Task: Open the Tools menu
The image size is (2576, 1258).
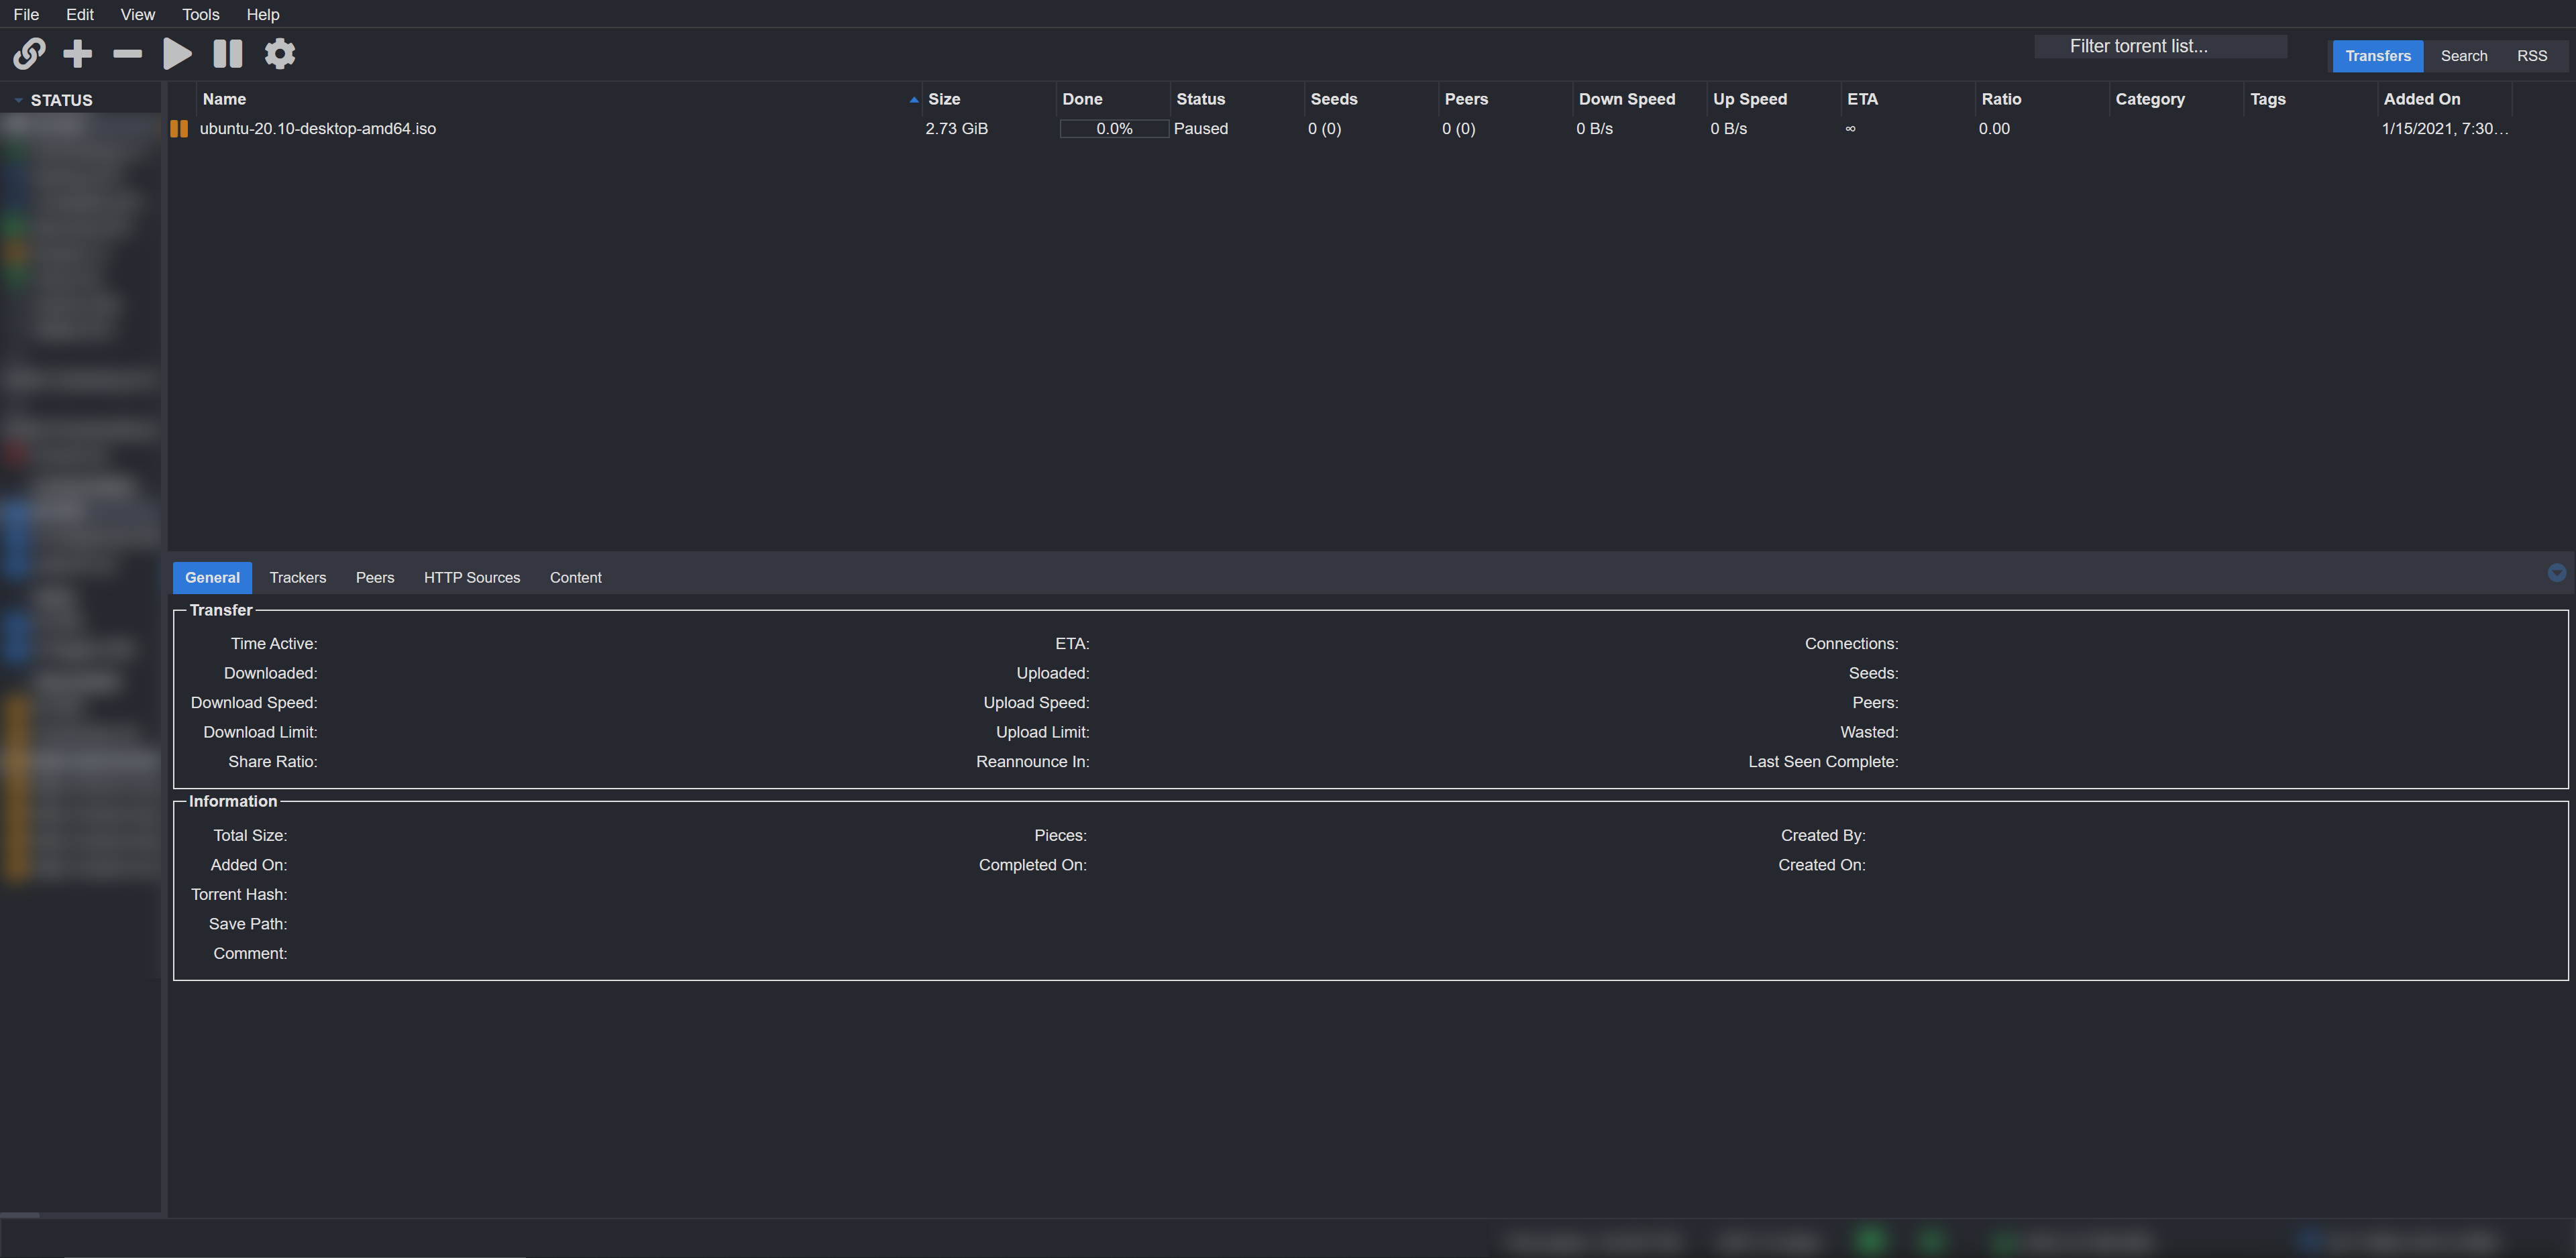Action: point(200,14)
